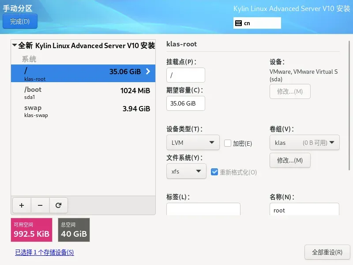Screen dimensions: 353x265
Task: Click the remove mount point minus icon
Action: point(40,205)
